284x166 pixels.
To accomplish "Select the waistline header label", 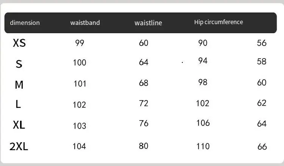I will coord(148,23).
